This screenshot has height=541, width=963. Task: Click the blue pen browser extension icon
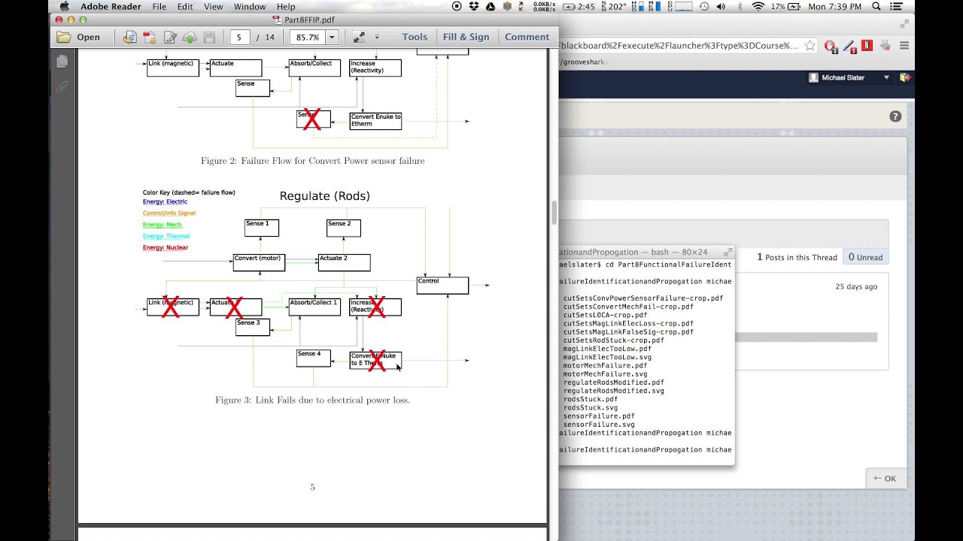click(849, 46)
